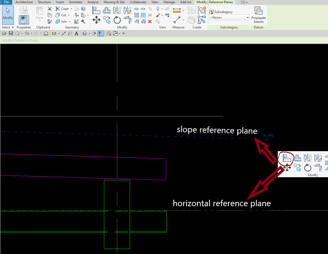328x254 pixels.
Task: Open the Manage menu tab
Action: tap(169, 2)
